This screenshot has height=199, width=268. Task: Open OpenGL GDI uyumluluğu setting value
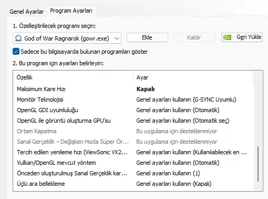pos(178,110)
